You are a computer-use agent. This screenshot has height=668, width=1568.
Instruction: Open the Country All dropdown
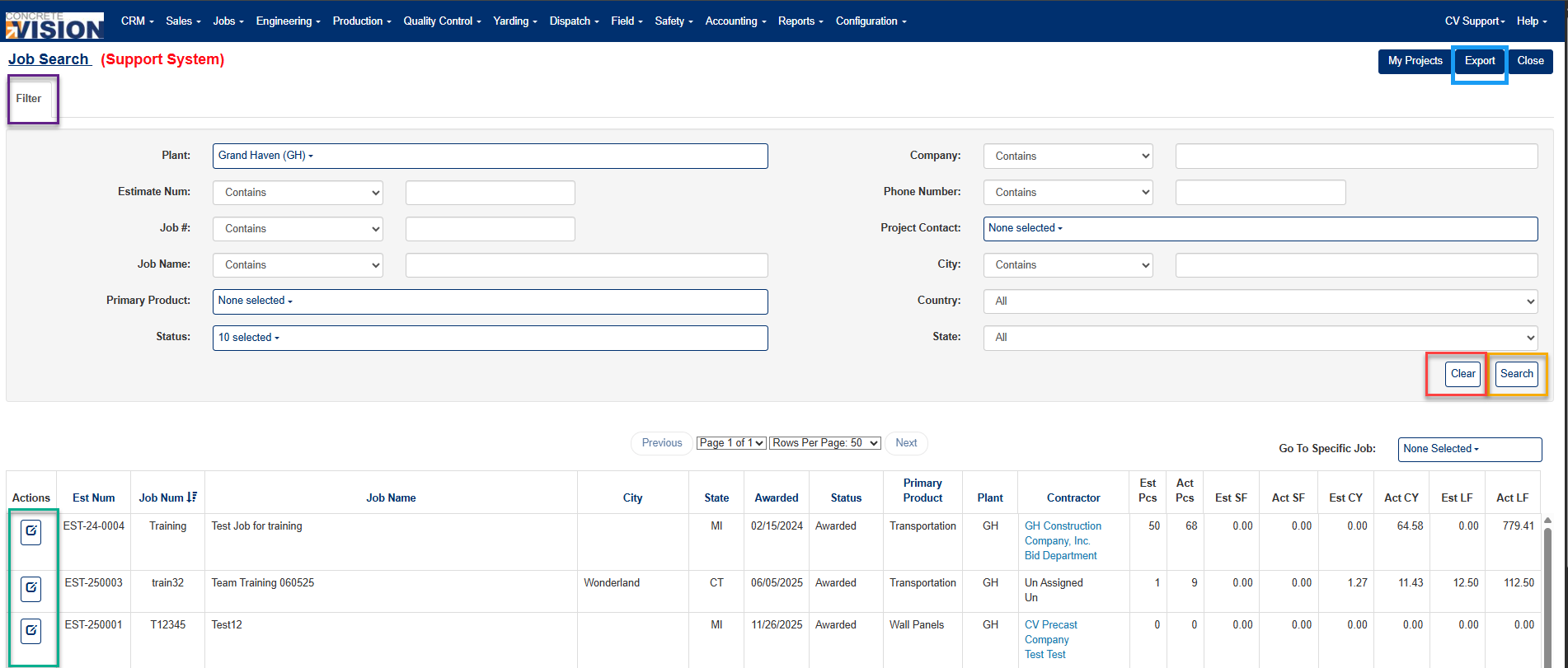[x=1260, y=301]
